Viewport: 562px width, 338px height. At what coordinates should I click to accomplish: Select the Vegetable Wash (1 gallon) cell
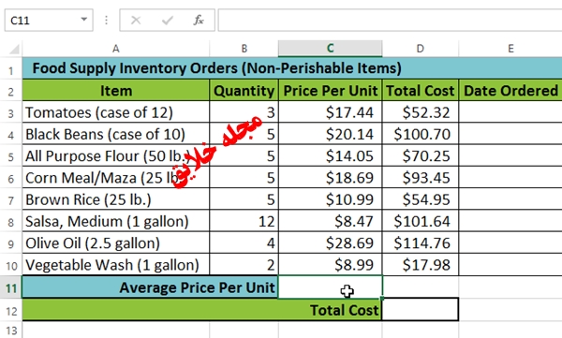pyautogui.click(x=116, y=265)
